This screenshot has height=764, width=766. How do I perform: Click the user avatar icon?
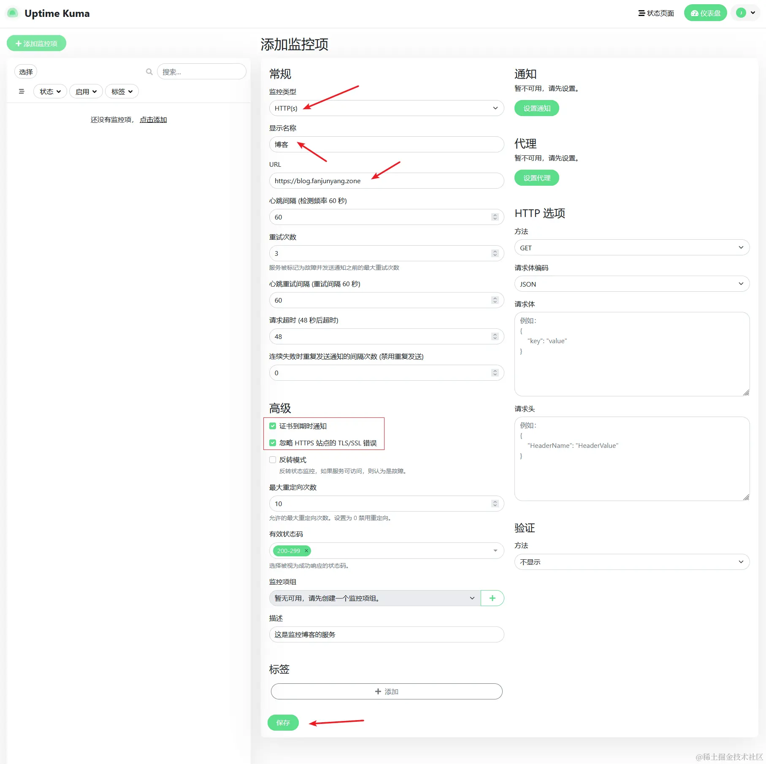click(741, 13)
